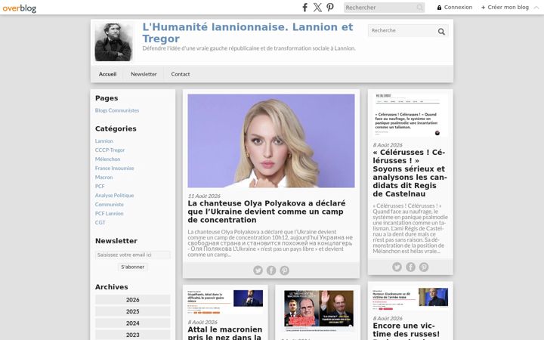Share the Célérusses article on Facebook
Image resolution: width=544 pixels, height=340 pixels.
tap(410, 267)
